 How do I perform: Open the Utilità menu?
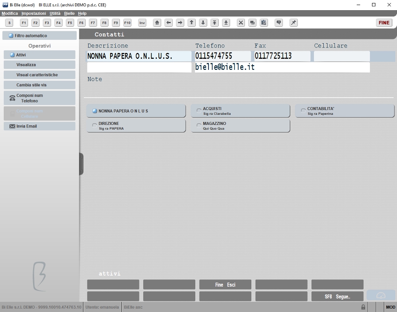[x=55, y=14]
